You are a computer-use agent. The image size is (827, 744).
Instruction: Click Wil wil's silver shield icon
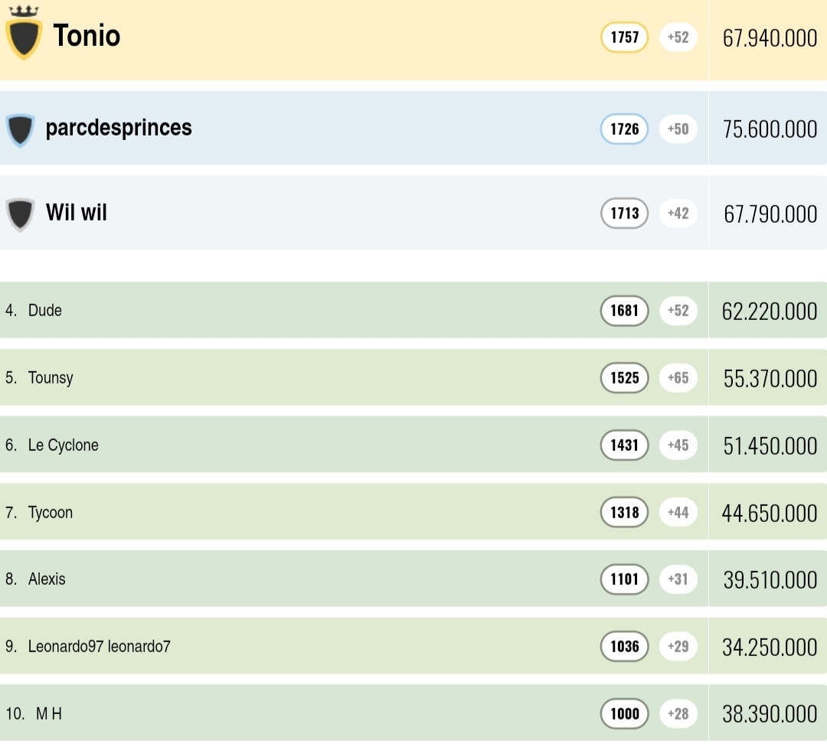[20, 214]
